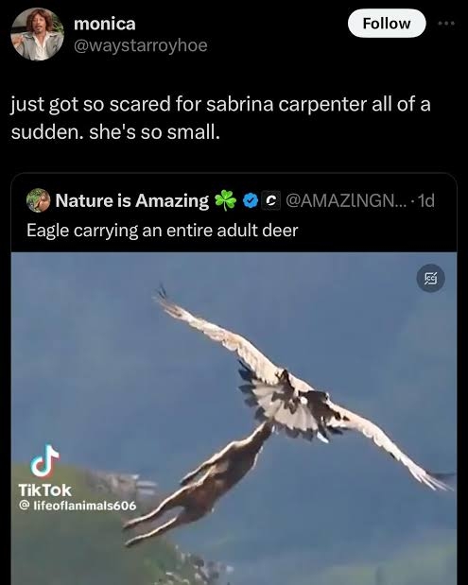This screenshot has height=585, width=468.
Task: Click the @lifeoflanimals606 watermark handle
Action: [x=78, y=506]
